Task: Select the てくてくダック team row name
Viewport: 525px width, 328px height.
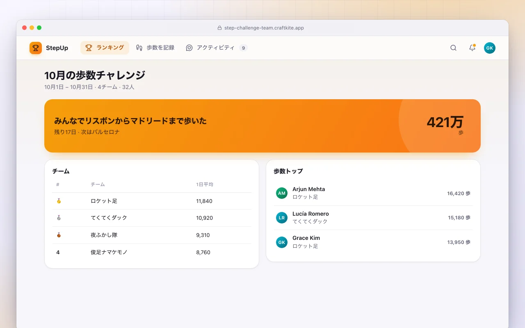Action: (109, 218)
